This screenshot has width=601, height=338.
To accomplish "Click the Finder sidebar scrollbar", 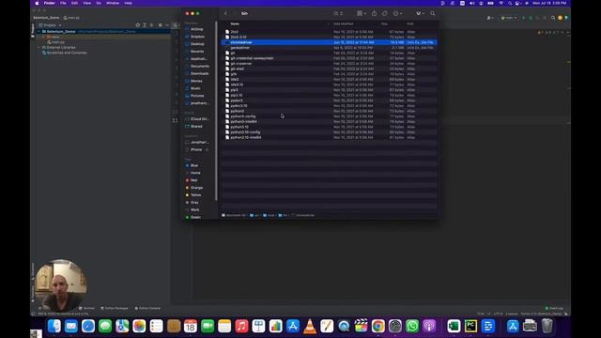I will tap(216, 111).
